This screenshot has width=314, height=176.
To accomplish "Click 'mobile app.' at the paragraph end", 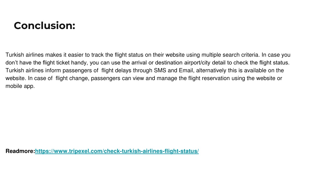I will 20,86.
